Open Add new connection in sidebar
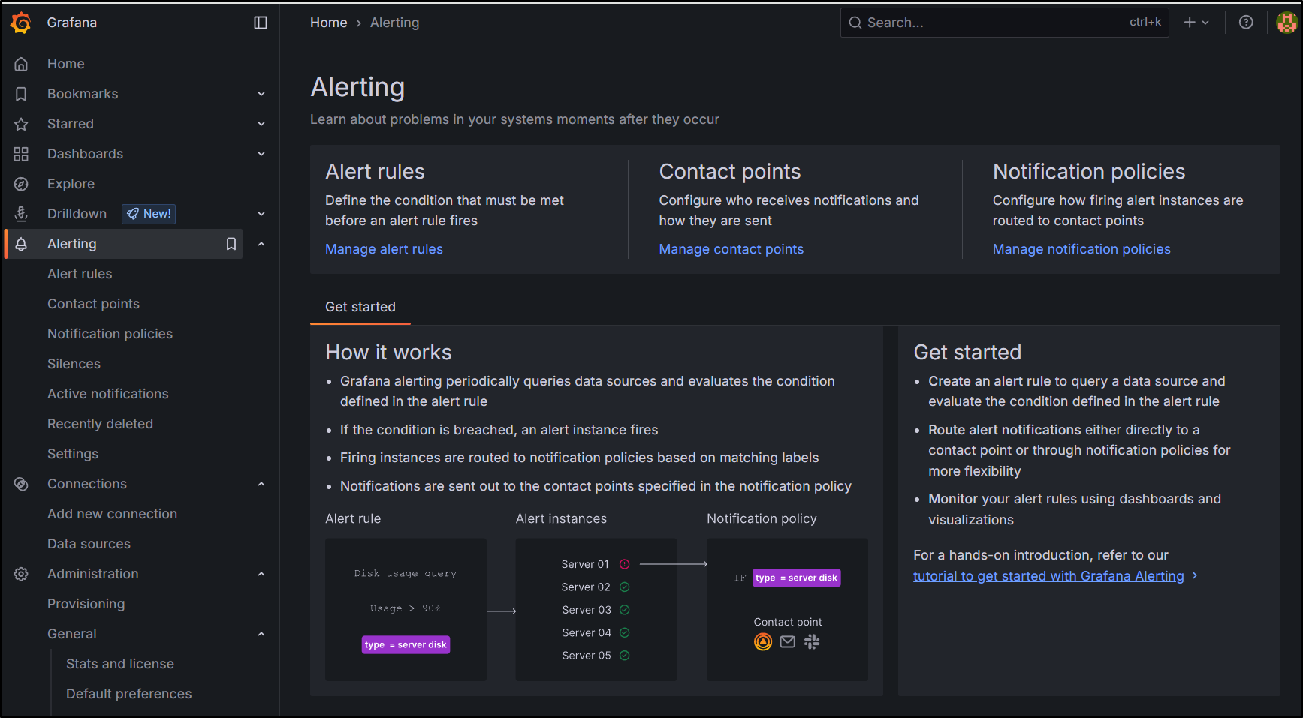1303x718 pixels. 112,514
